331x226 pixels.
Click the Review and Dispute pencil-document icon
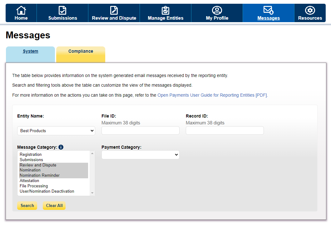tap(114, 10)
